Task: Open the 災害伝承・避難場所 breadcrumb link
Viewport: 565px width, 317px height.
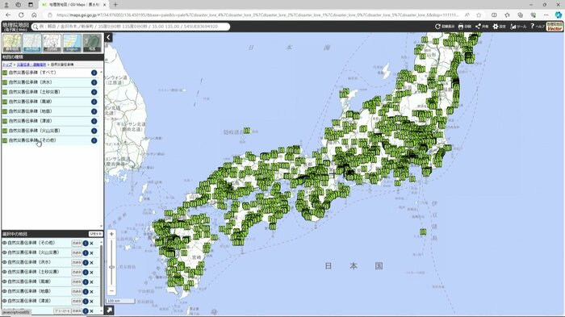Action: click(x=31, y=65)
